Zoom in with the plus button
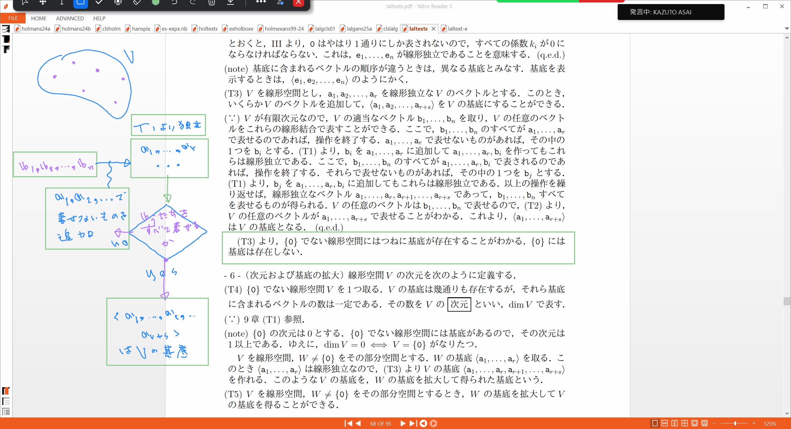This screenshot has height=429, width=791. point(754,423)
